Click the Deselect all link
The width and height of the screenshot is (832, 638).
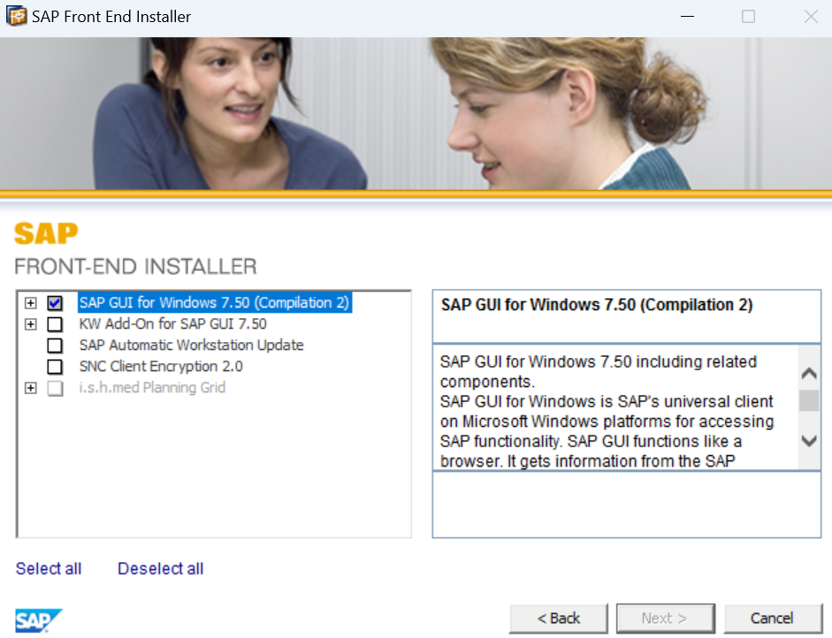[159, 568]
